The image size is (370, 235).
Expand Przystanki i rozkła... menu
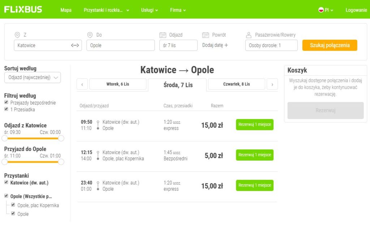[106, 10]
